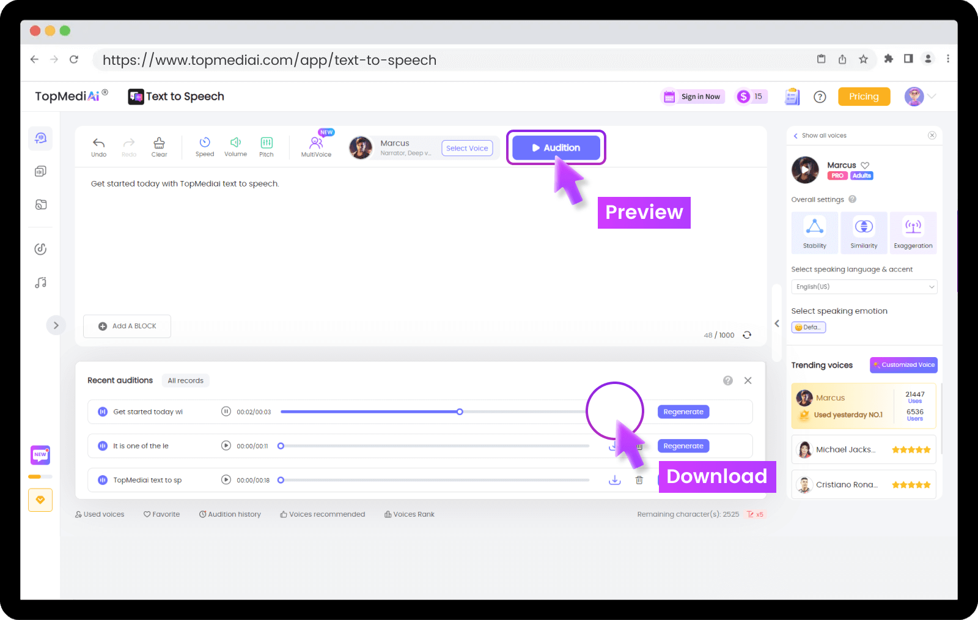Click the Select Voice button

click(x=467, y=148)
